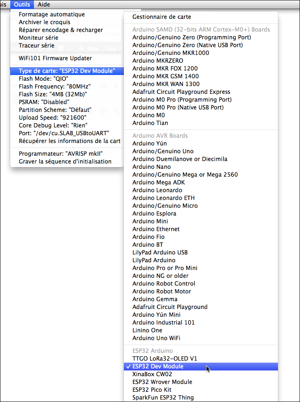Expand Core Debug Level "Rien" option
The height and width of the screenshot is (402, 300).
coord(67,125)
